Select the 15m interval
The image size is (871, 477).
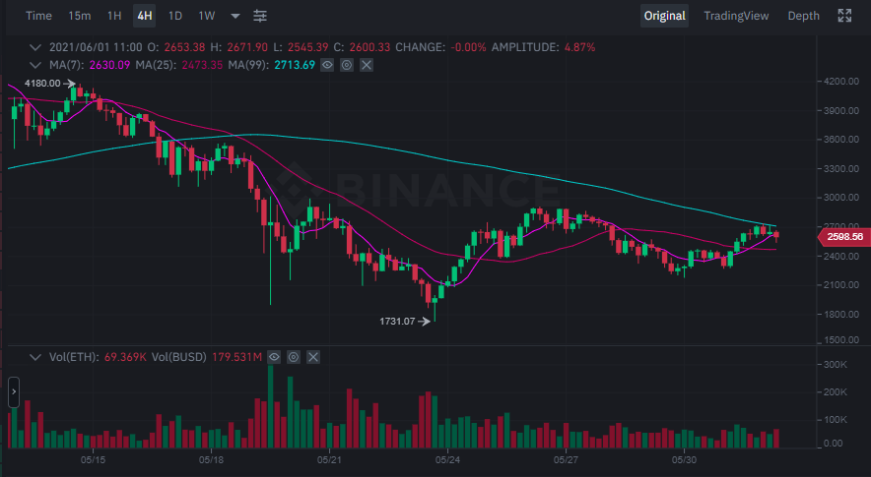(80, 16)
